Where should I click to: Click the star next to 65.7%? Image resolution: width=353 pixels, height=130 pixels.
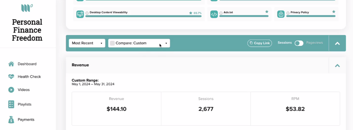tap(191, 13)
